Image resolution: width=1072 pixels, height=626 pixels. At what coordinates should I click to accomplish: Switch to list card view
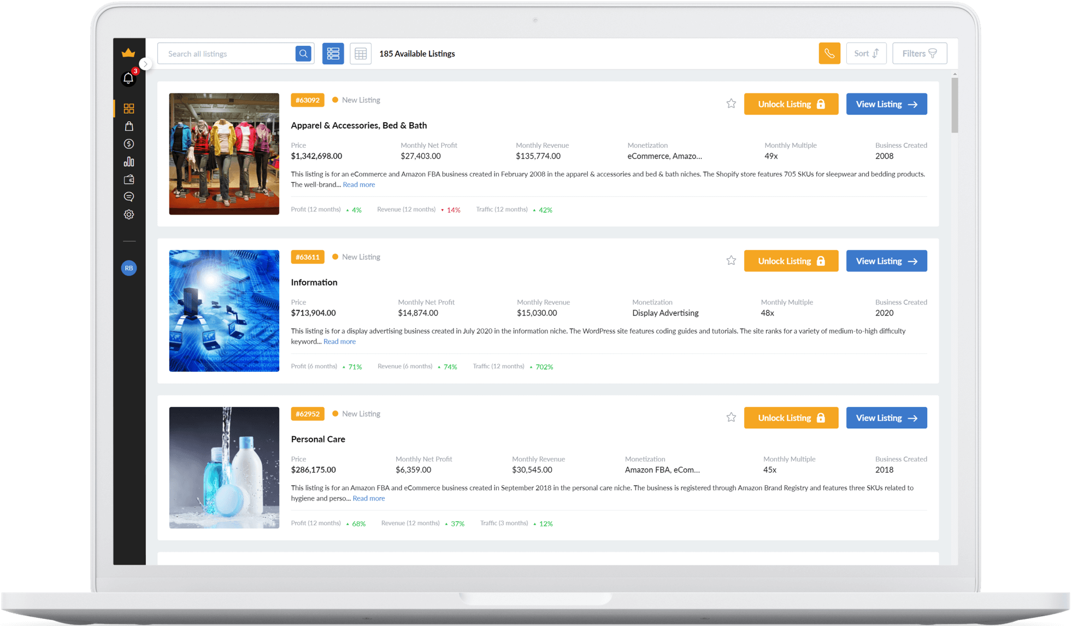(333, 53)
